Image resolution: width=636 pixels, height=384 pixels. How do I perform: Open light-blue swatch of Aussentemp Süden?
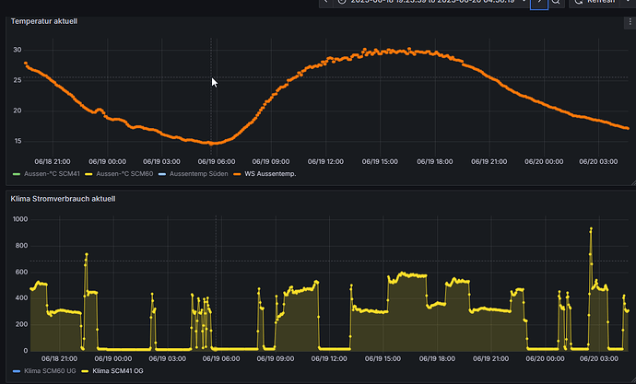pyautogui.click(x=162, y=174)
